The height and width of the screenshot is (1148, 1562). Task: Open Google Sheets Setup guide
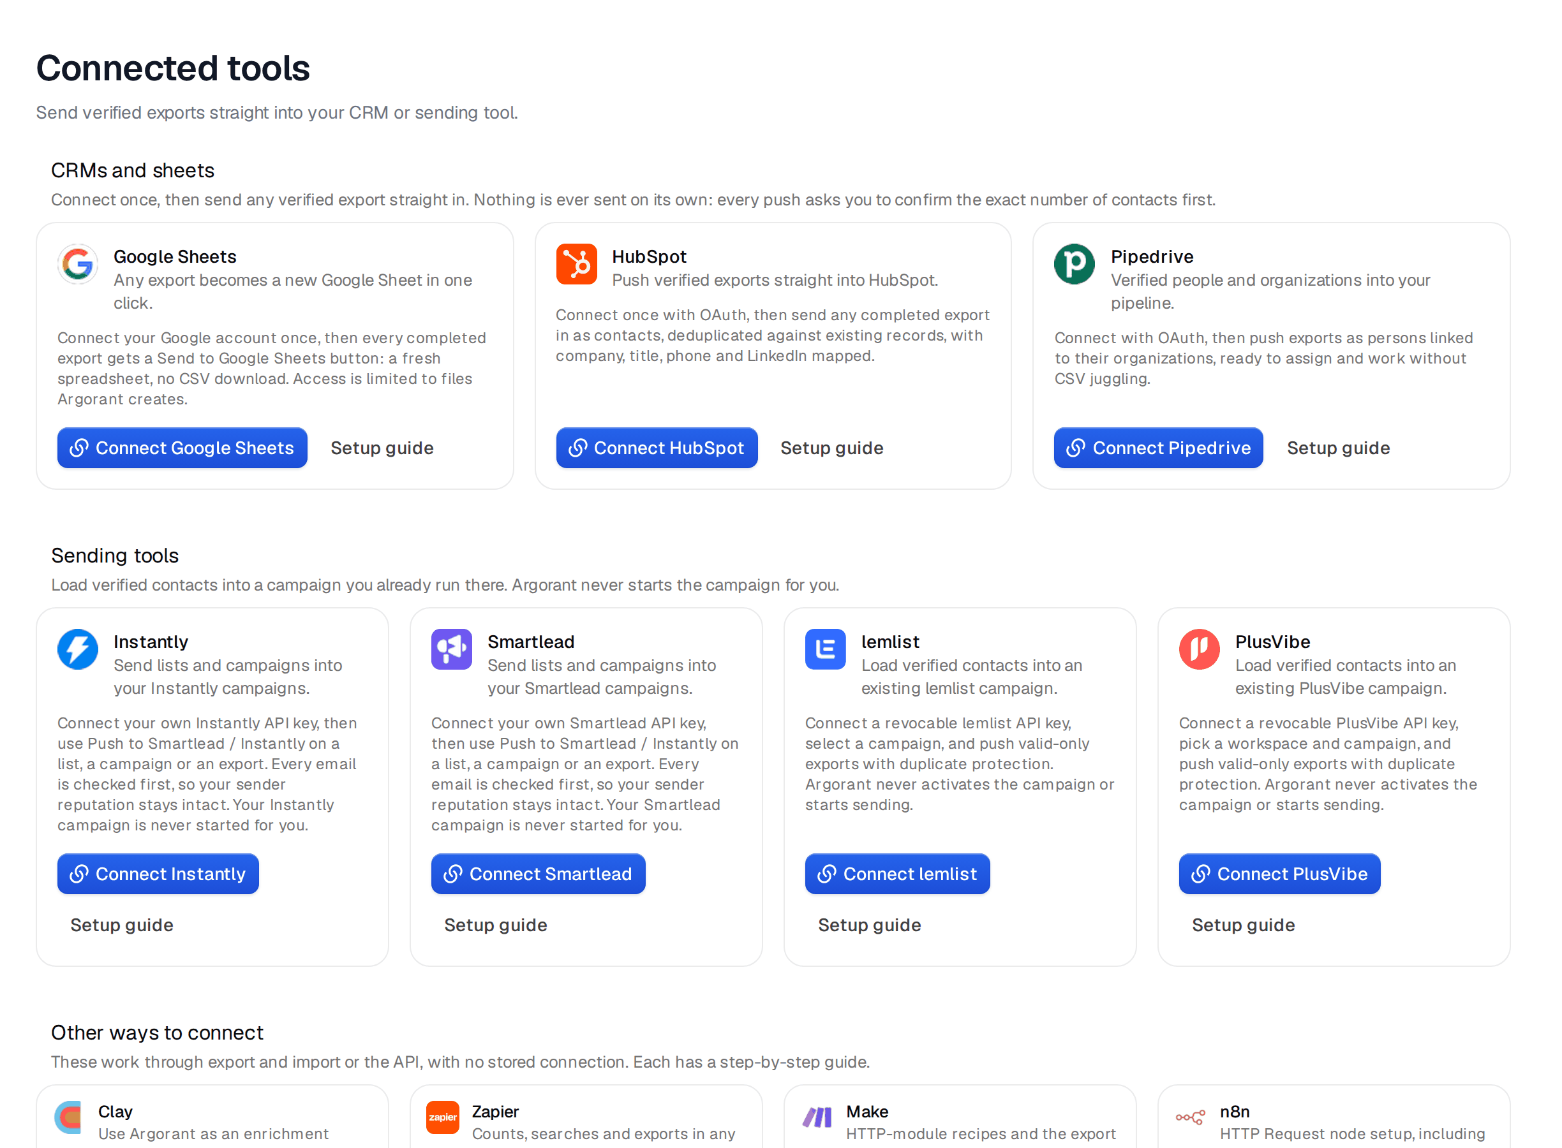tap(382, 448)
